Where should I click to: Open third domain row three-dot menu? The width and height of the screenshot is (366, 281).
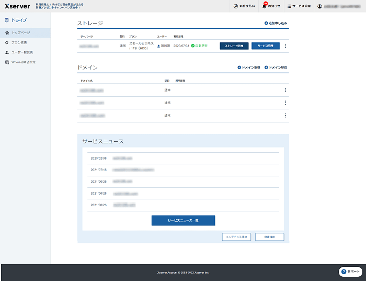(285, 116)
